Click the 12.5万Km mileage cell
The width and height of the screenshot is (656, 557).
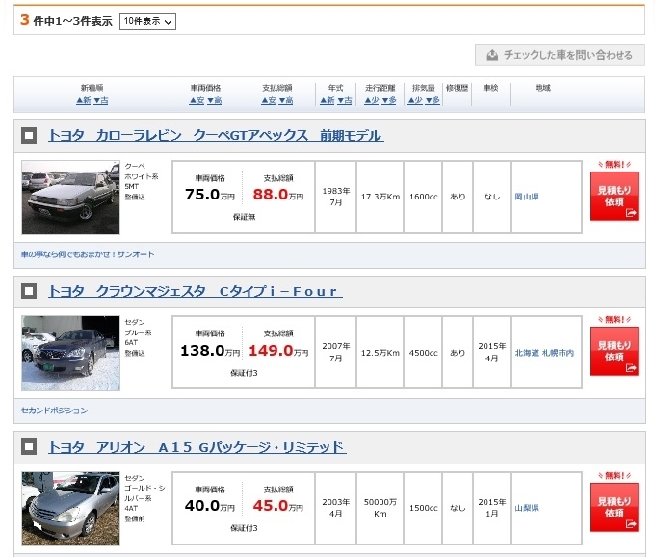(x=380, y=353)
